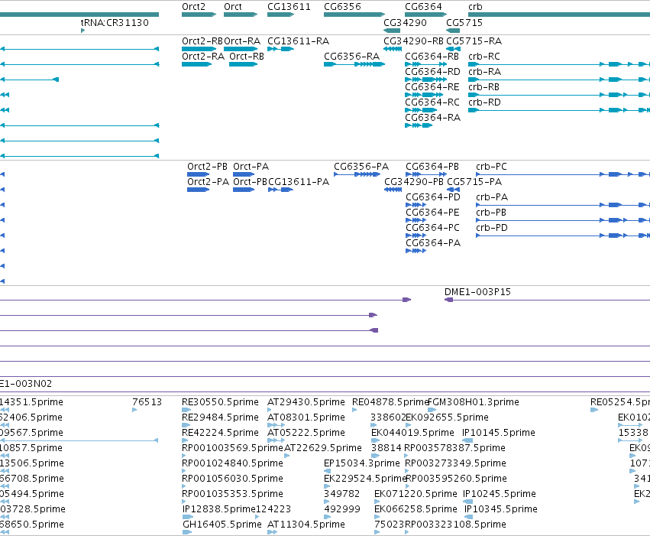Click EST EK066258.5prime
Image resolution: width=650 pixels, height=536 pixels.
tap(377, 518)
